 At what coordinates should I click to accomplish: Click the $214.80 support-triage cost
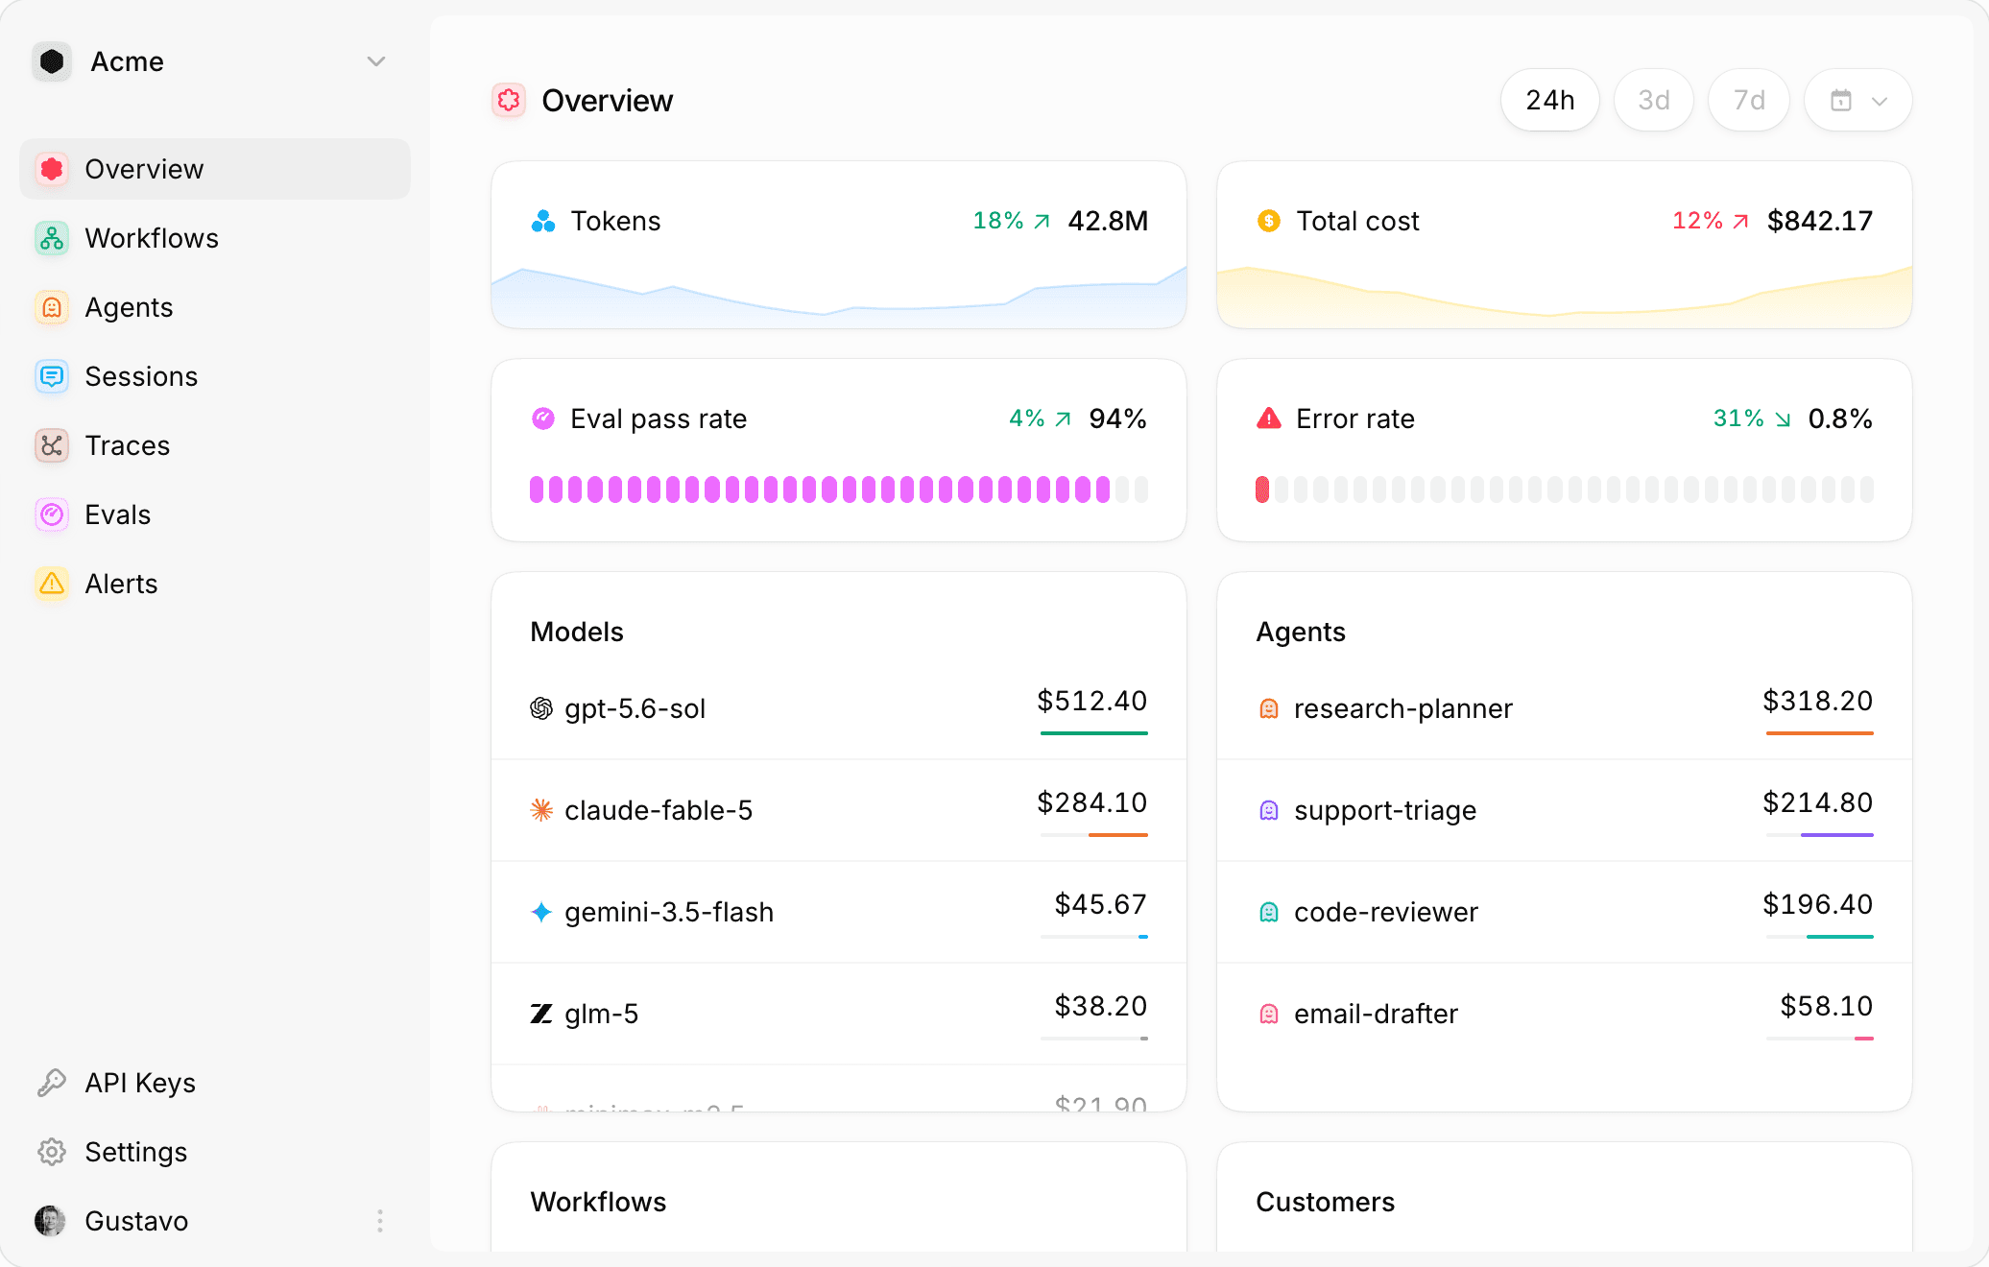click(x=1818, y=802)
